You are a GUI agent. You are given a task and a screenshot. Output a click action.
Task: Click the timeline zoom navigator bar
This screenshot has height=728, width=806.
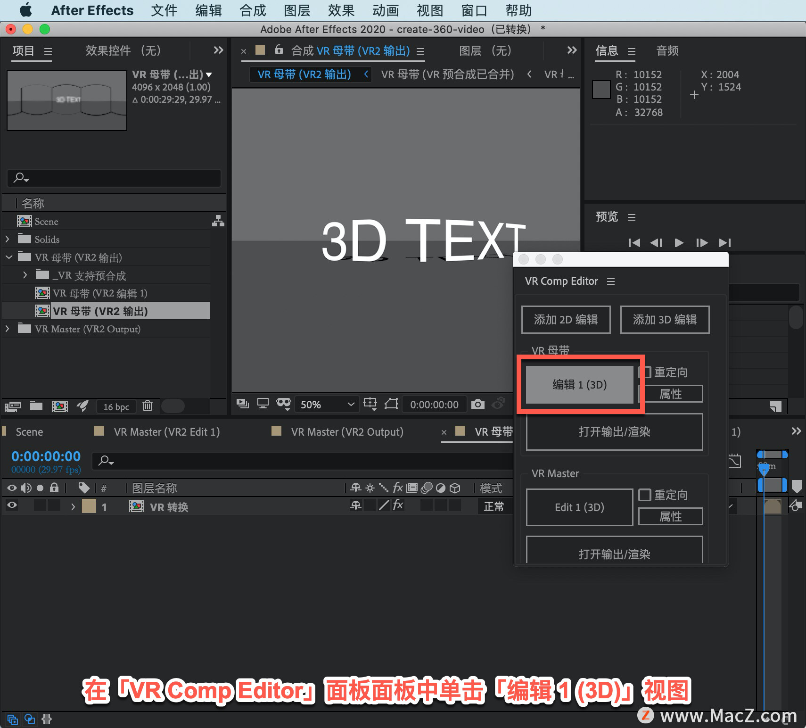click(x=773, y=455)
